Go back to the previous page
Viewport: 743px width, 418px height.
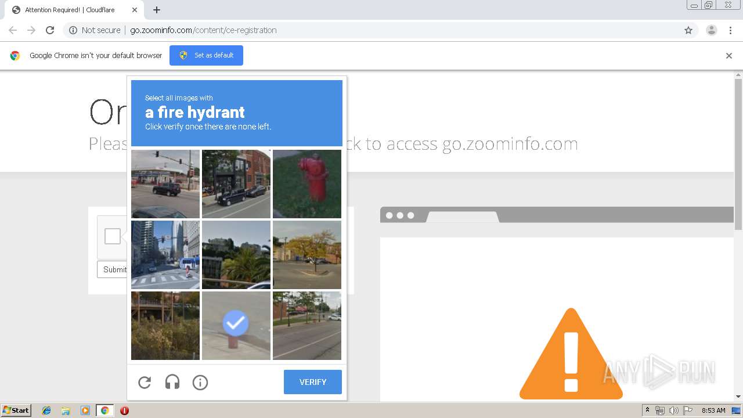click(x=13, y=30)
